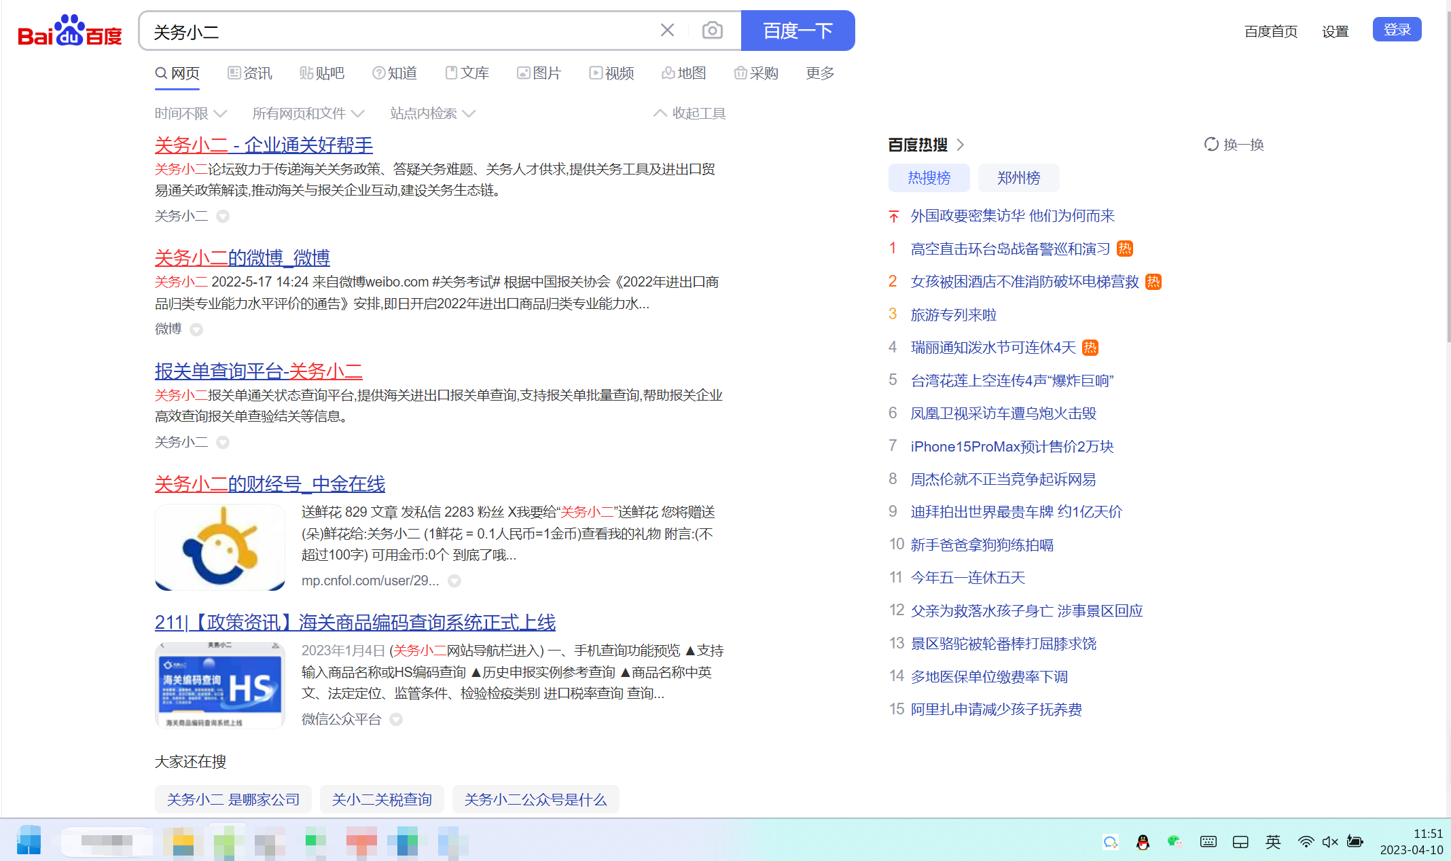Click suggestion 关小二关税查询
This screenshot has width=1451, height=861.
coord(382,800)
